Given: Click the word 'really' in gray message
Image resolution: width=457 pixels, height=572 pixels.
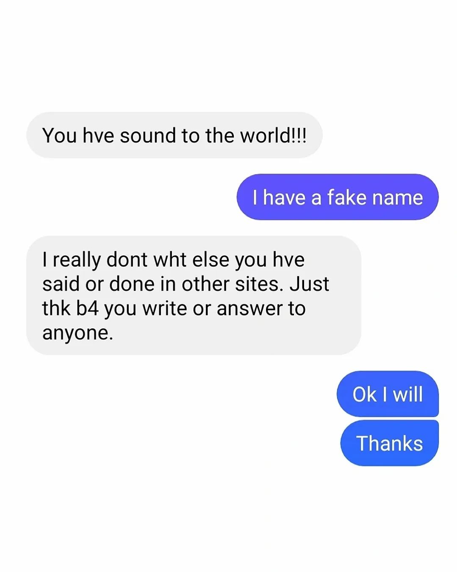Looking at the screenshot, I should pyautogui.click(x=77, y=260).
